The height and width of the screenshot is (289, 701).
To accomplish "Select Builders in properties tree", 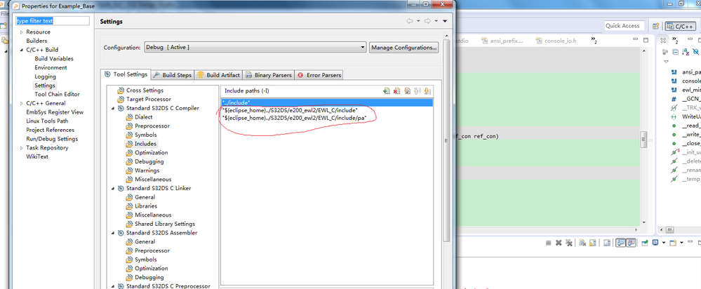I will click(36, 41).
